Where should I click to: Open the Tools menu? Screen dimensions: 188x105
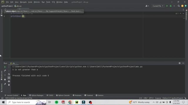48,2
